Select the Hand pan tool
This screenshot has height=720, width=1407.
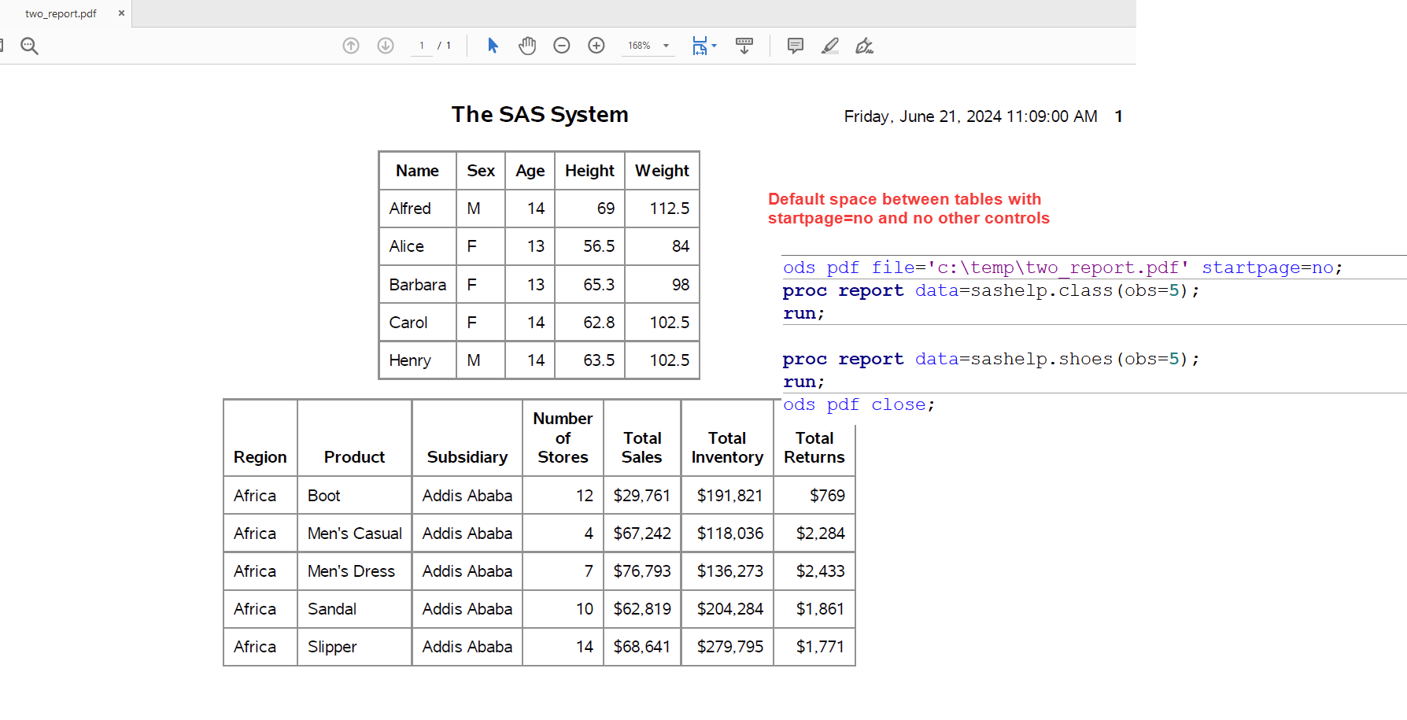coord(527,46)
